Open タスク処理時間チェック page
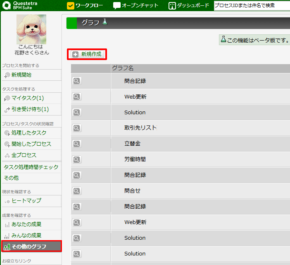Image resolution: width=290 pixels, height=265 pixels. coord(31,167)
